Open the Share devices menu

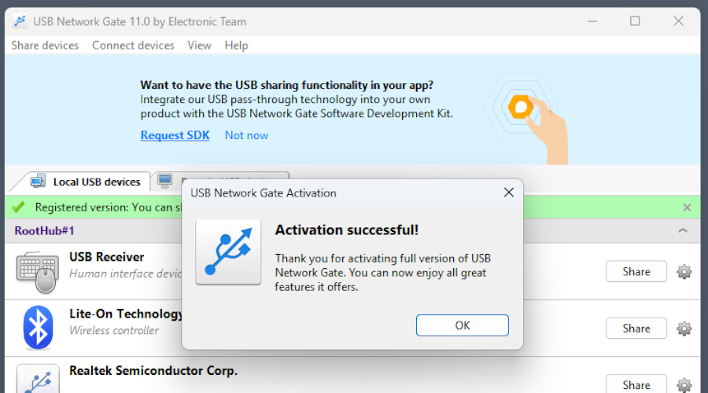tap(45, 46)
